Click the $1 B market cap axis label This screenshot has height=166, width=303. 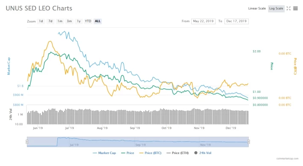click(x=20, y=86)
